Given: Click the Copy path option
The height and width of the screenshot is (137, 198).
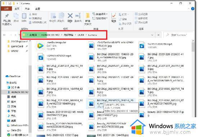Looking at the screenshot, I should click(35, 18).
